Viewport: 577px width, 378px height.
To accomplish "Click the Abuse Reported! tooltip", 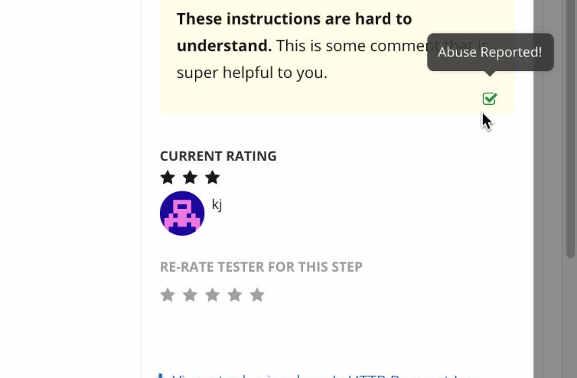I will (491, 52).
